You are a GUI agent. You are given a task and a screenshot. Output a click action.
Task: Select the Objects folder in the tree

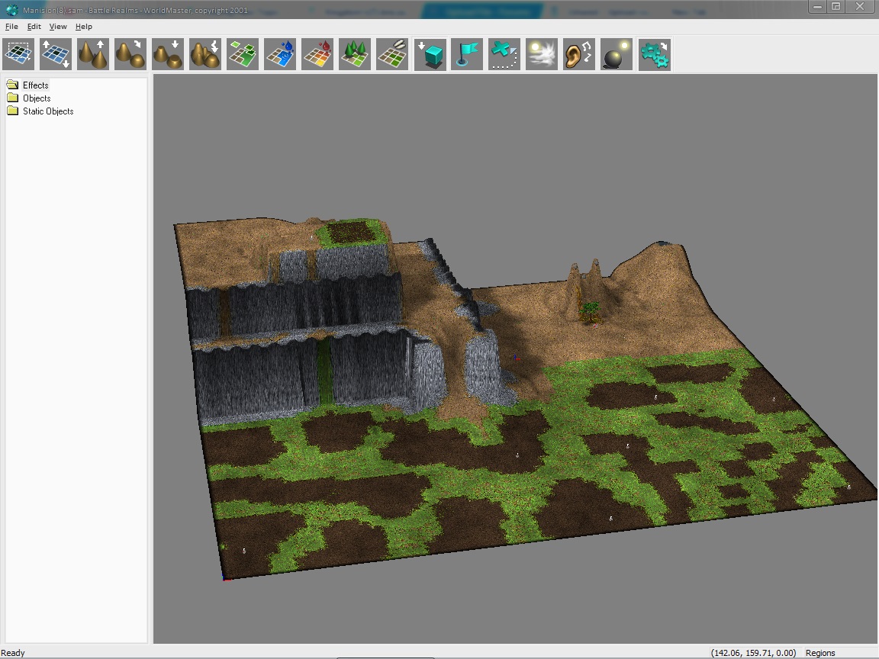pyautogui.click(x=37, y=98)
